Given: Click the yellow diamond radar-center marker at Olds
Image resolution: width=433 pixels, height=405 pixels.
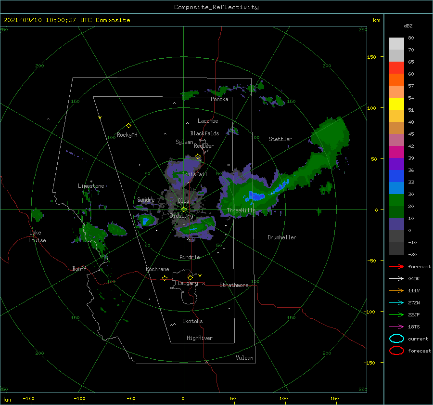Looking at the screenshot, I should pos(184,209).
